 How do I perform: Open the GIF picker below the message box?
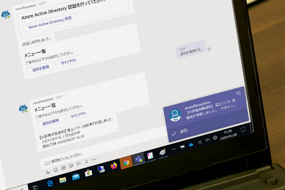[63, 168]
